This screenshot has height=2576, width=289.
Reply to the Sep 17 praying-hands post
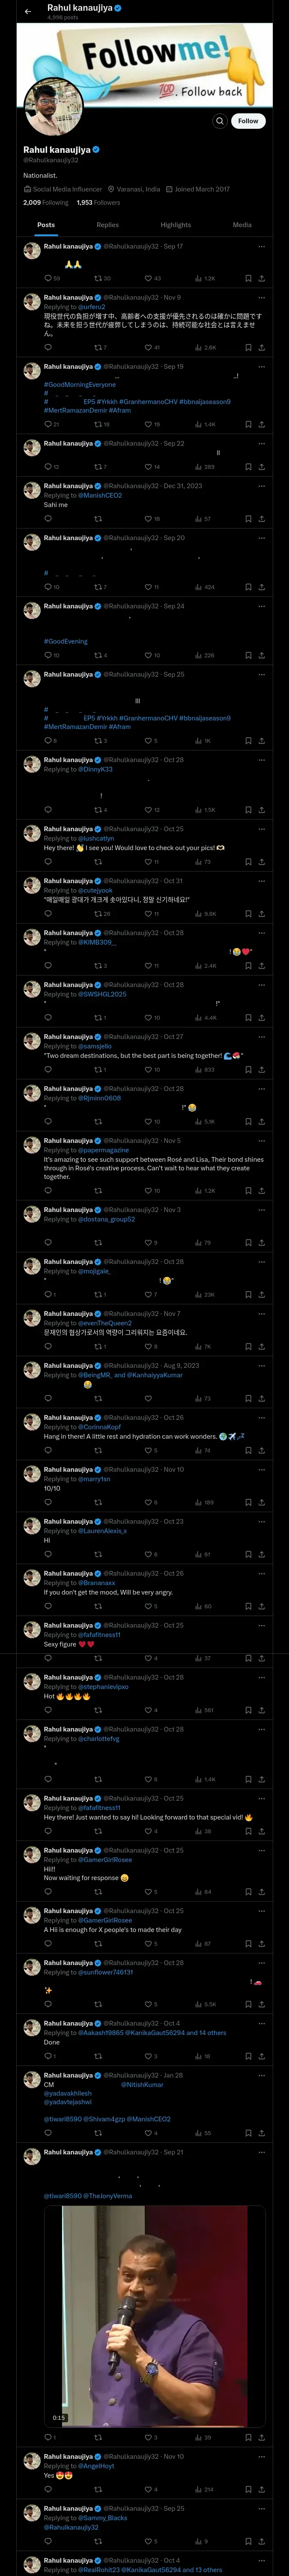pos(47,278)
